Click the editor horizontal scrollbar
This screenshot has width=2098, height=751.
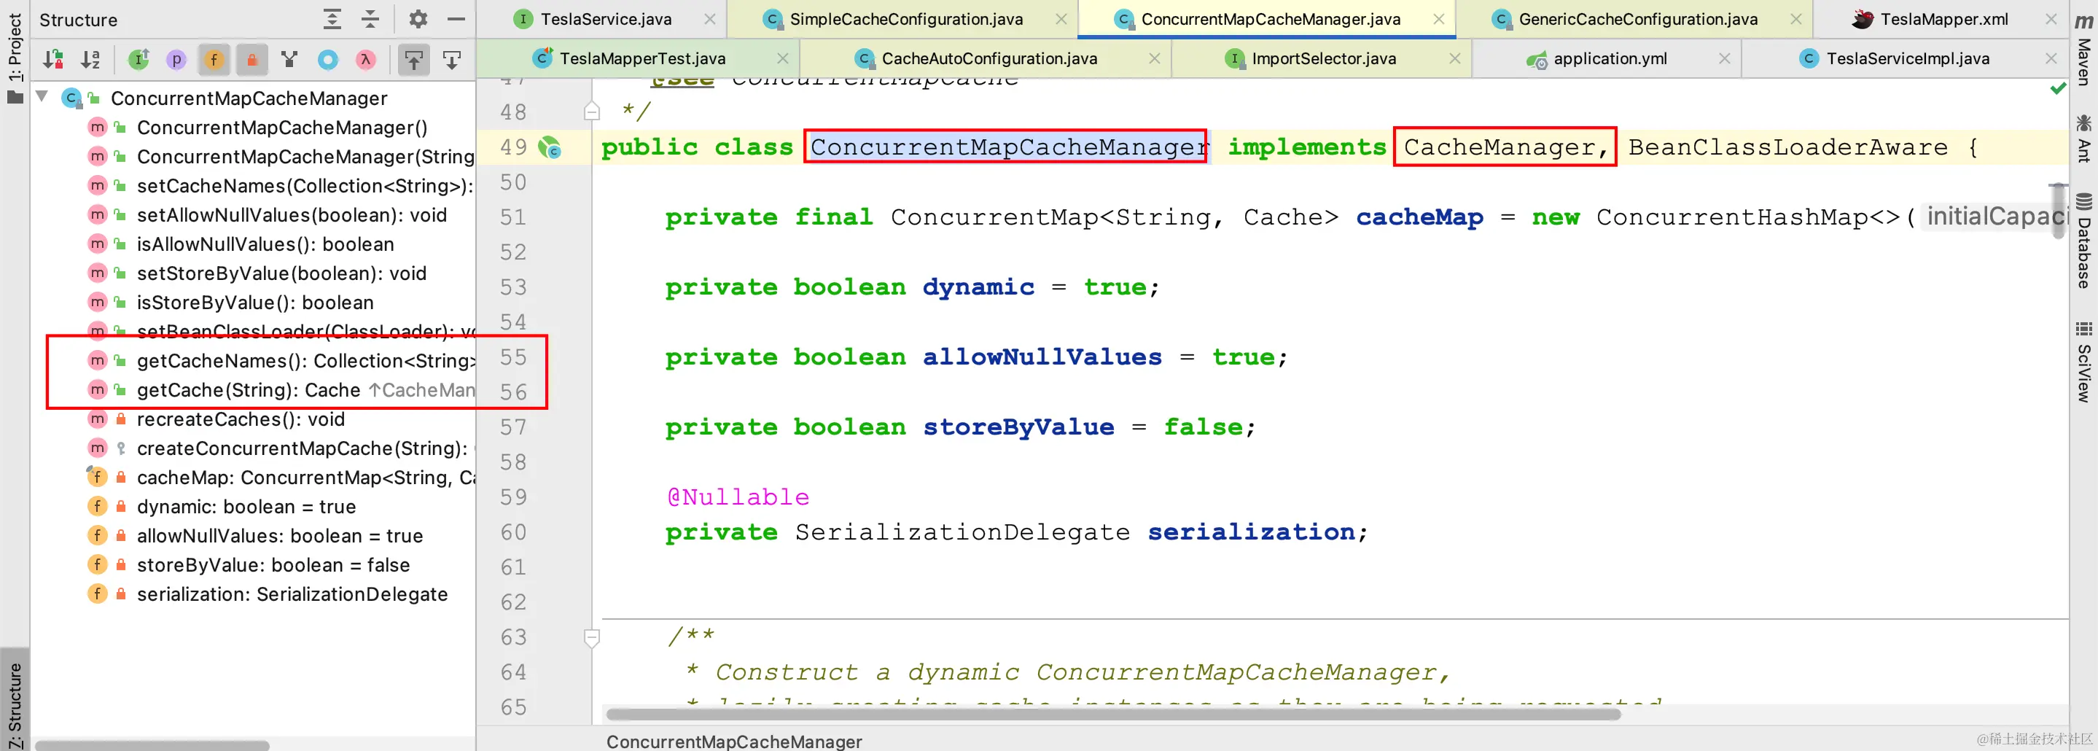tap(1113, 715)
